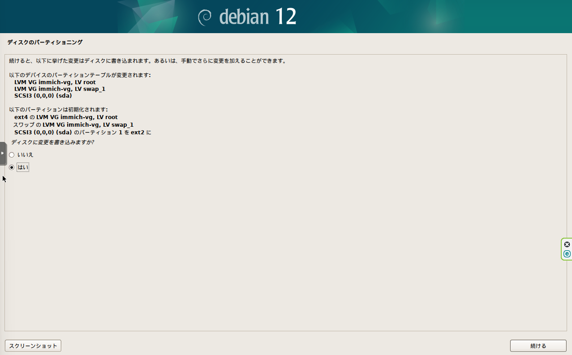Click the 'ディスクに変更を書き込みますか?' question text
This screenshot has width=572, height=355.
click(52, 142)
